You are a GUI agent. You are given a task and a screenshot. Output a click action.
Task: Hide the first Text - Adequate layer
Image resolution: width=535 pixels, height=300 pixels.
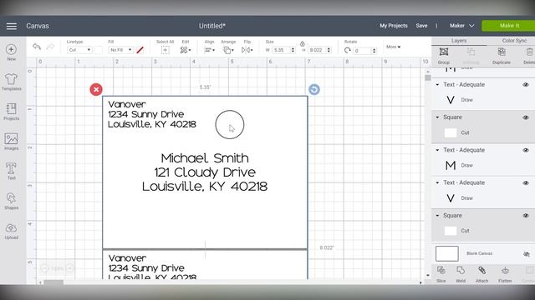[x=526, y=85]
